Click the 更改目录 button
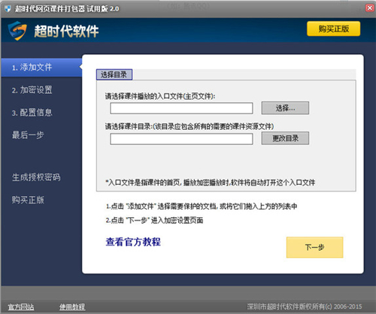 click(x=285, y=138)
